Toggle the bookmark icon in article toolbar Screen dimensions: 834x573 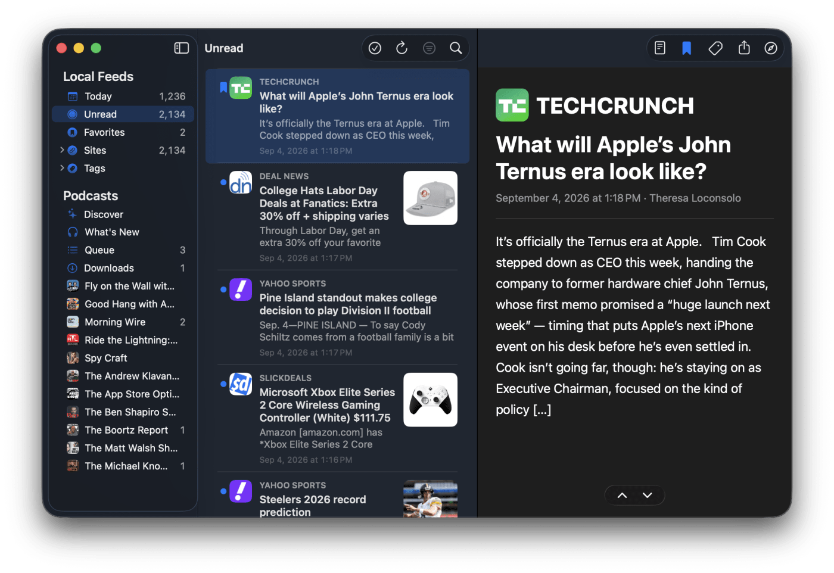click(x=687, y=48)
